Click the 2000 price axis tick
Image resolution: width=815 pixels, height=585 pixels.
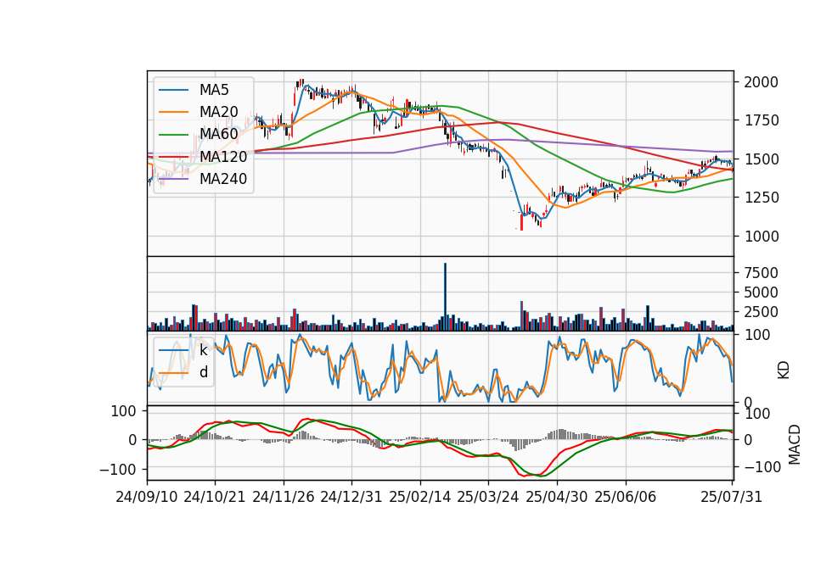coord(761,82)
